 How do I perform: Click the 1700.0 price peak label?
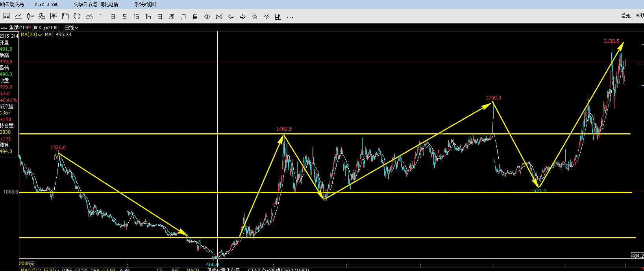pyautogui.click(x=493, y=98)
